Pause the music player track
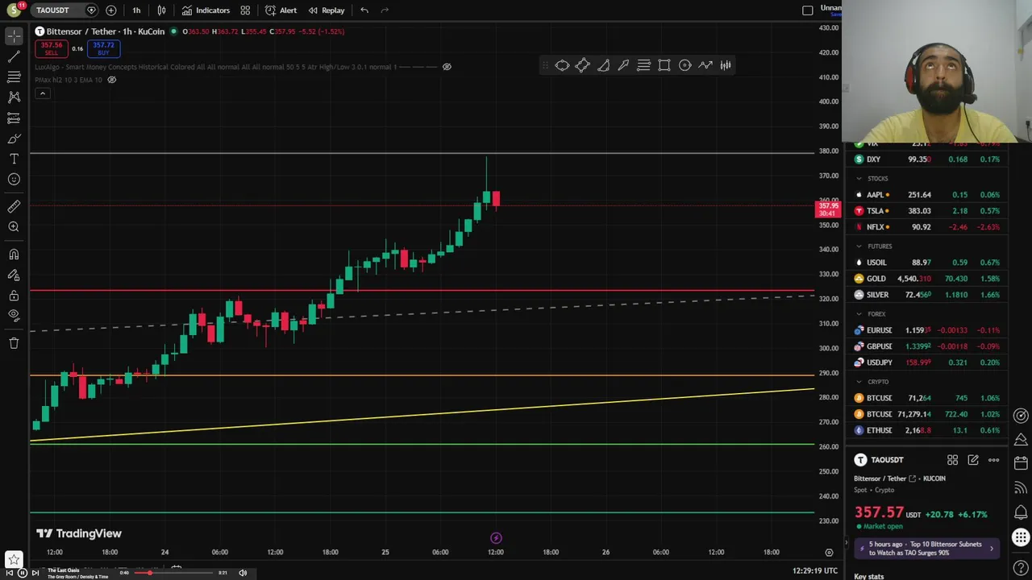This screenshot has height=580, width=1032. pyautogui.click(x=22, y=573)
